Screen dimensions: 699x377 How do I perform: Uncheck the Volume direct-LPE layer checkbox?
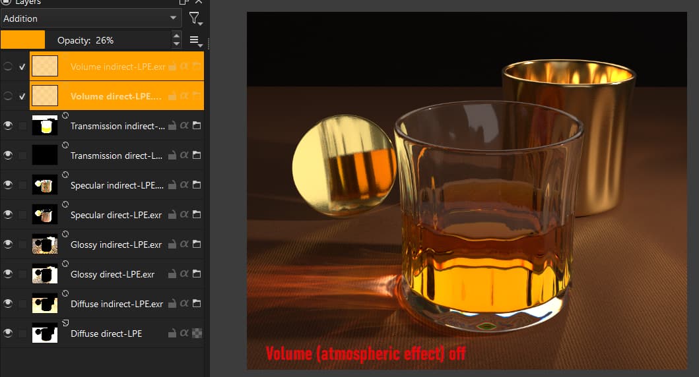tap(22, 96)
